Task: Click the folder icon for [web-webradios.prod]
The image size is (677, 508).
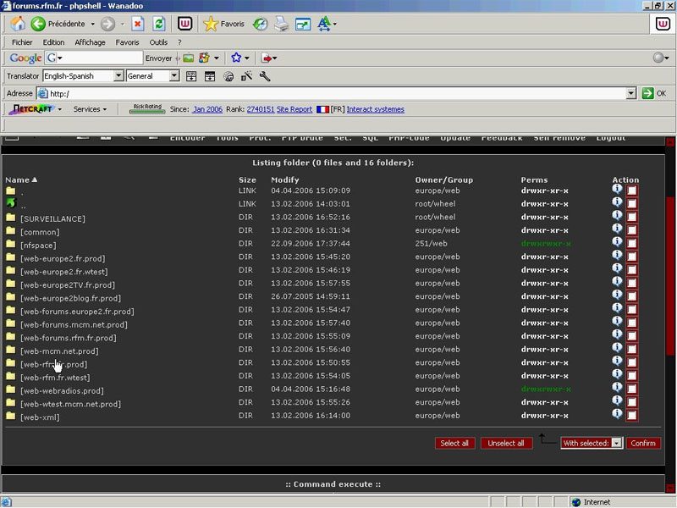Action: click(x=11, y=389)
